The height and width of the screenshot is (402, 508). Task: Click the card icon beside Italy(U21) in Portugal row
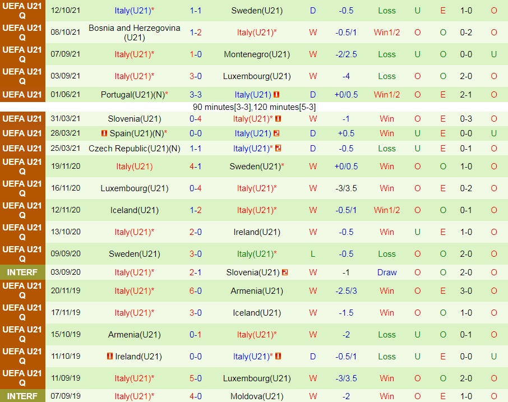coord(276,95)
